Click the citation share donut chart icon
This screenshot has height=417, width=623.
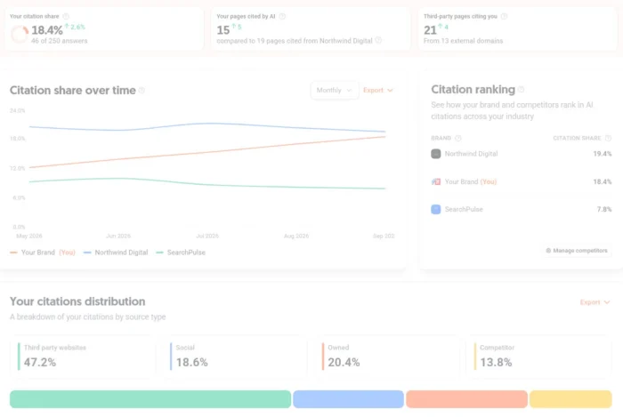tap(20, 34)
